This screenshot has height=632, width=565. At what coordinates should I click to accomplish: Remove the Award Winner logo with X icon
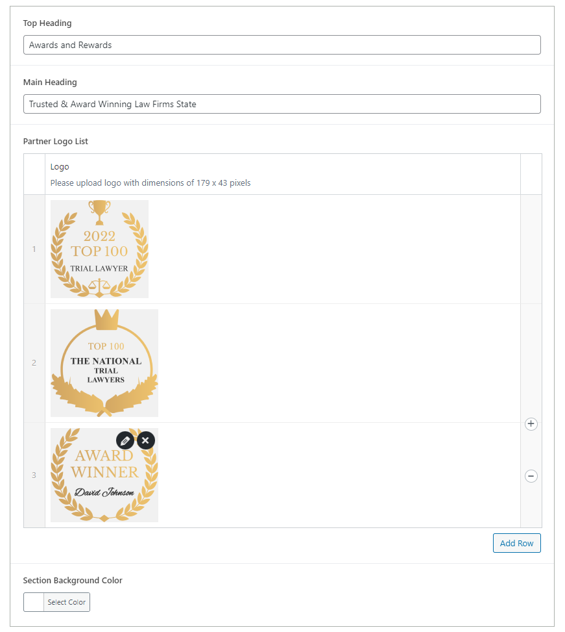point(146,440)
